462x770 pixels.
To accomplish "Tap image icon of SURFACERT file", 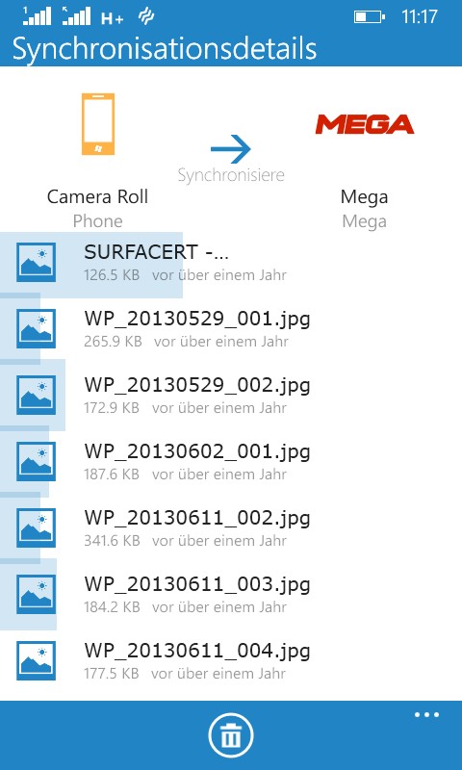I will [x=36, y=262].
